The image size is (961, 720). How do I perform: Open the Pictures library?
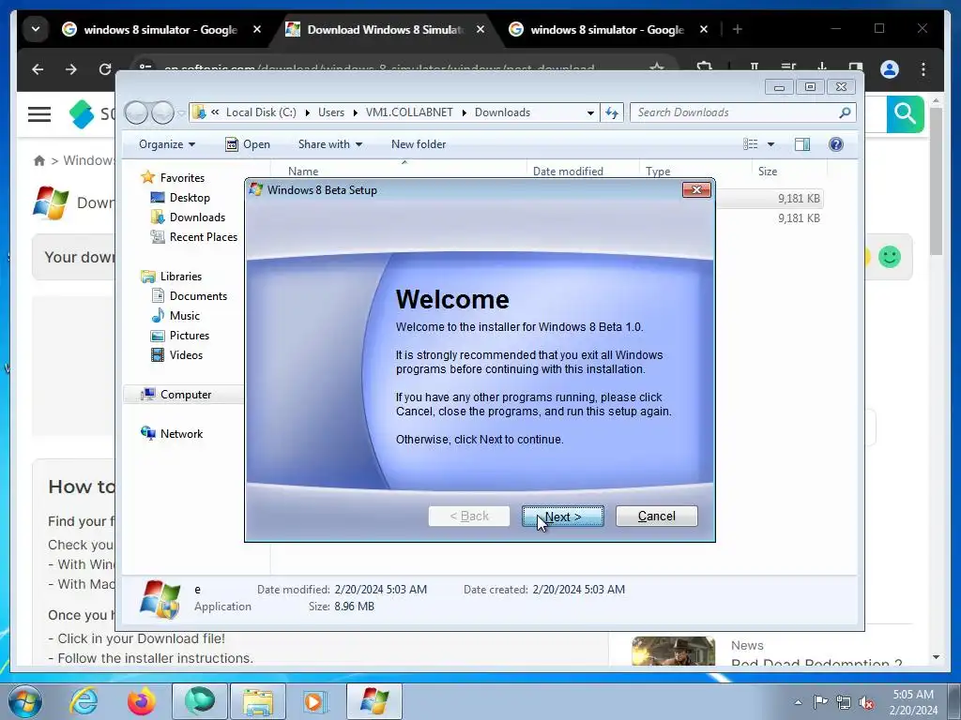click(x=190, y=335)
